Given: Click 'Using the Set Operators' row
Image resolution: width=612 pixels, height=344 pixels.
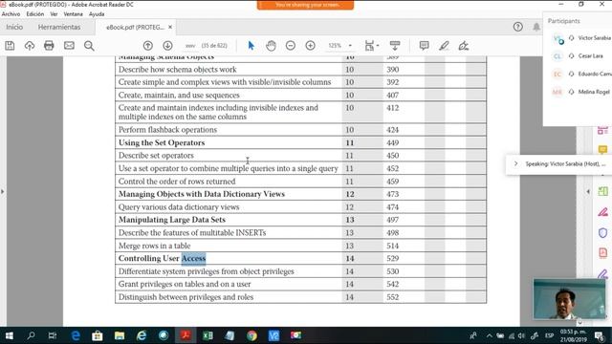Looking at the screenshot, I should pyautogui.click(x=300, y=142).
